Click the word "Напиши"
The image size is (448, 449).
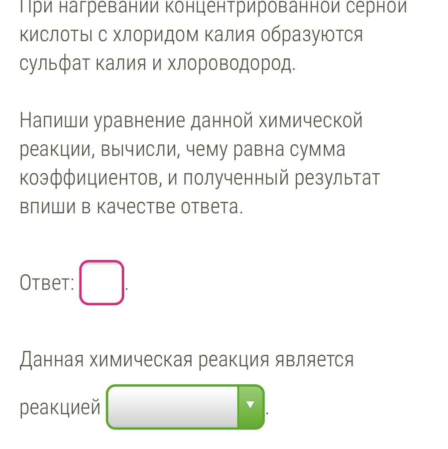click(54, 120)
